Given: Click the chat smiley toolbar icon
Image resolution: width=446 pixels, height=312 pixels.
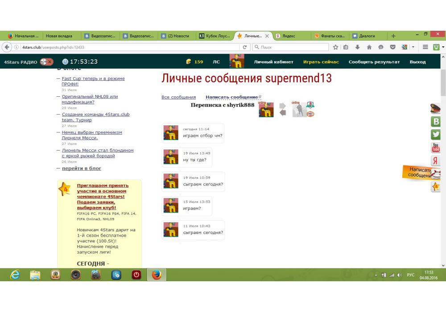Looking at the screenshot, I should coord(381,47).
